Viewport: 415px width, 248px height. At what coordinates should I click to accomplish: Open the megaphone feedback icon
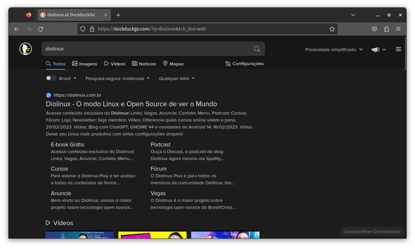point(375,49)
